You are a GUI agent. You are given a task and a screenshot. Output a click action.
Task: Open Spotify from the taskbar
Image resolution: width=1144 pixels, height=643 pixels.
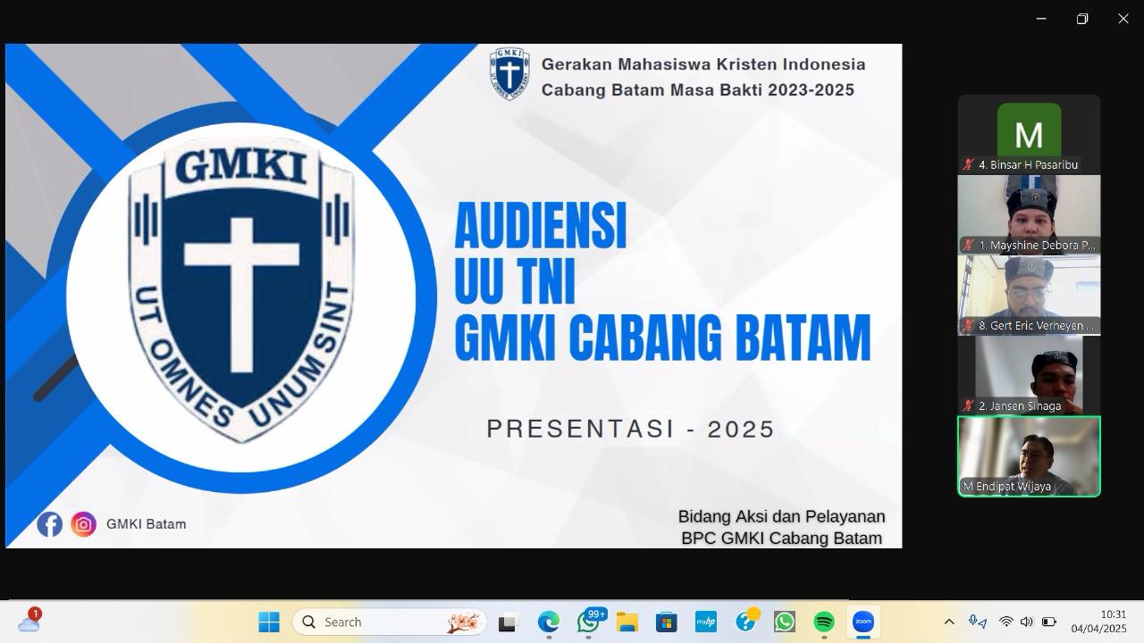(823, 622)
